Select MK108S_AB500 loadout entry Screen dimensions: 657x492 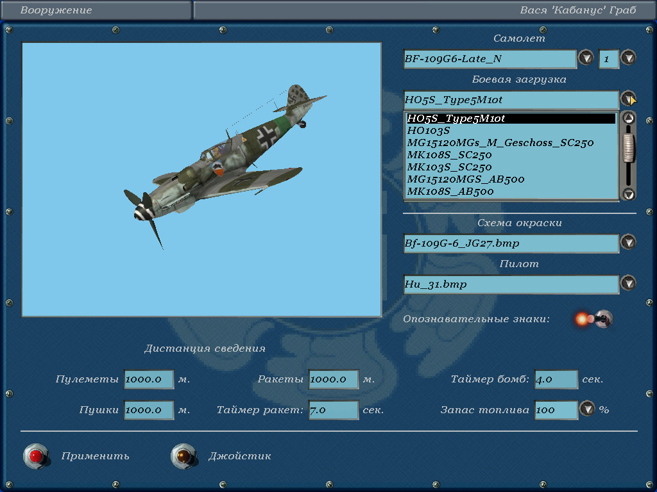click(x=511, y=192)
